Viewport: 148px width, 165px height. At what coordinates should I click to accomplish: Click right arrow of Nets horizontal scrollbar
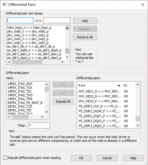[x=42, y=117]
